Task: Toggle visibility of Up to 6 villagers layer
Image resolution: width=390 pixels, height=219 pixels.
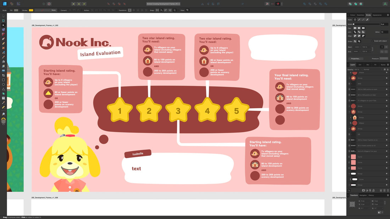Action: [x=386, y=151]
